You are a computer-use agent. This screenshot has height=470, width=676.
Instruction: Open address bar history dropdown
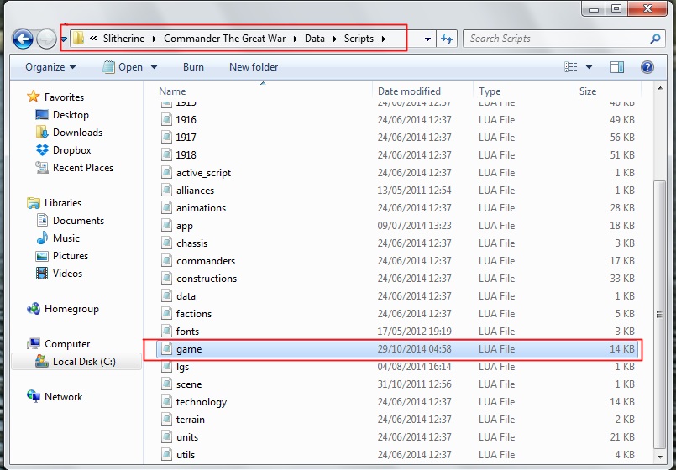point(427,39)
